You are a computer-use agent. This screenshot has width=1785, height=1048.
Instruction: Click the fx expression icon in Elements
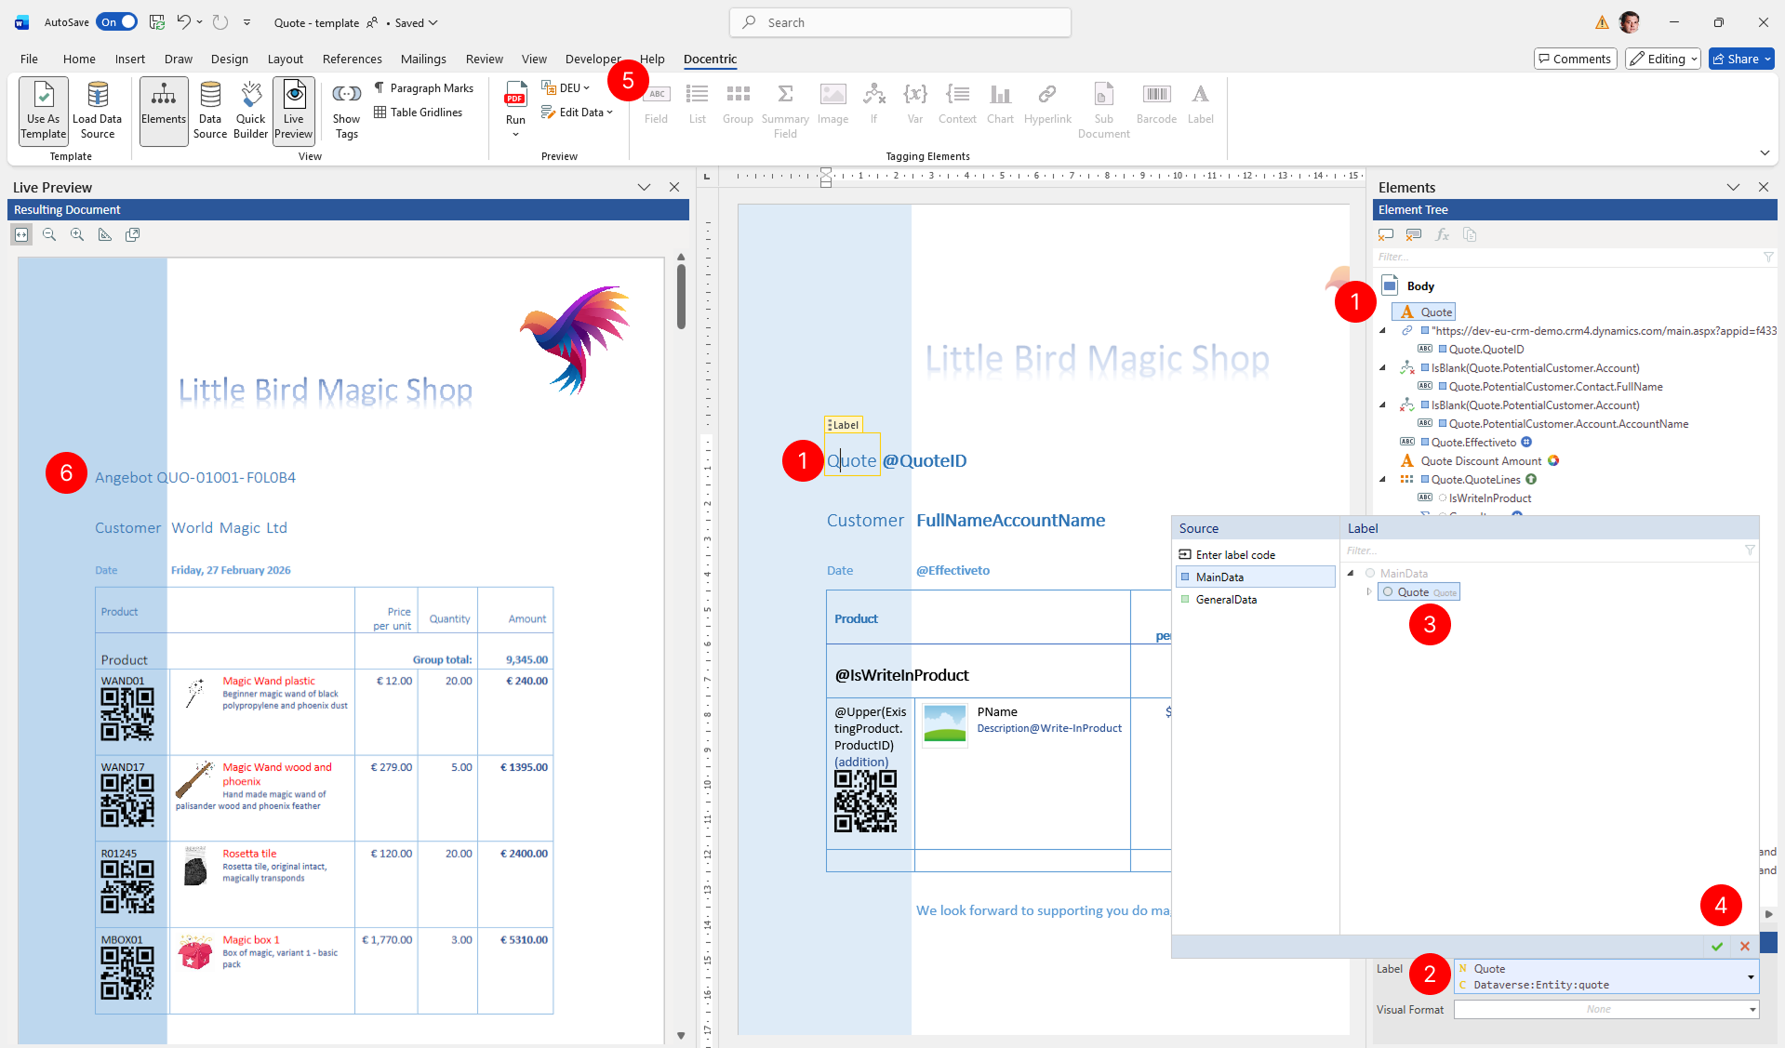coord(1443,235)
